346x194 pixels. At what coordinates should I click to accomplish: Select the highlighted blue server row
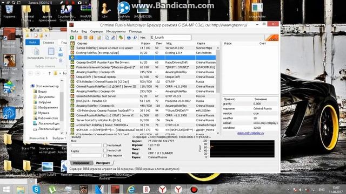pos(143,58)
